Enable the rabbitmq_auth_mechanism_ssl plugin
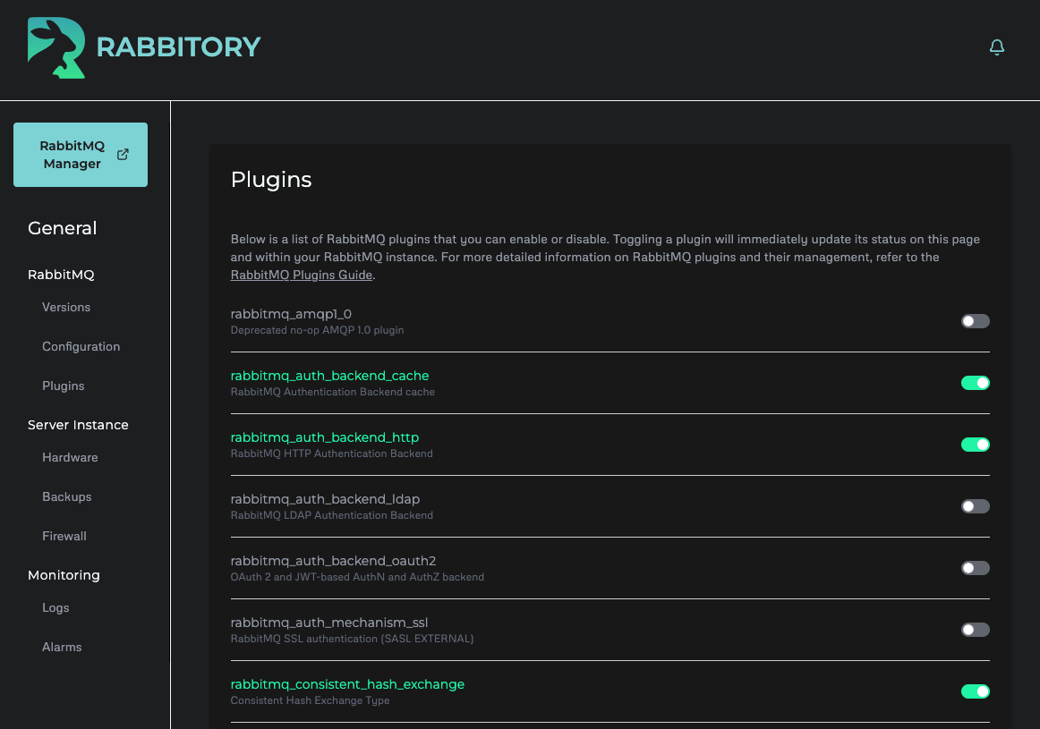 point(975,630)
